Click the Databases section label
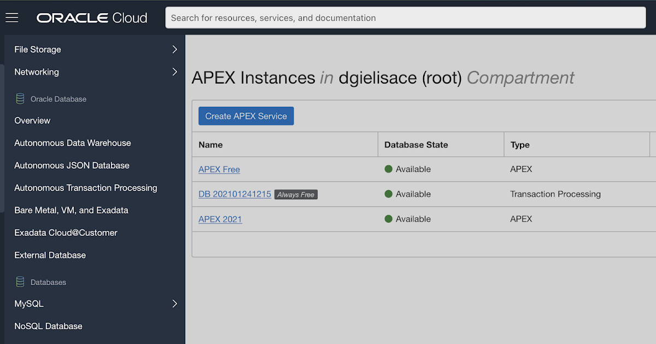This screenshot has width=656, height=344. 48,282
